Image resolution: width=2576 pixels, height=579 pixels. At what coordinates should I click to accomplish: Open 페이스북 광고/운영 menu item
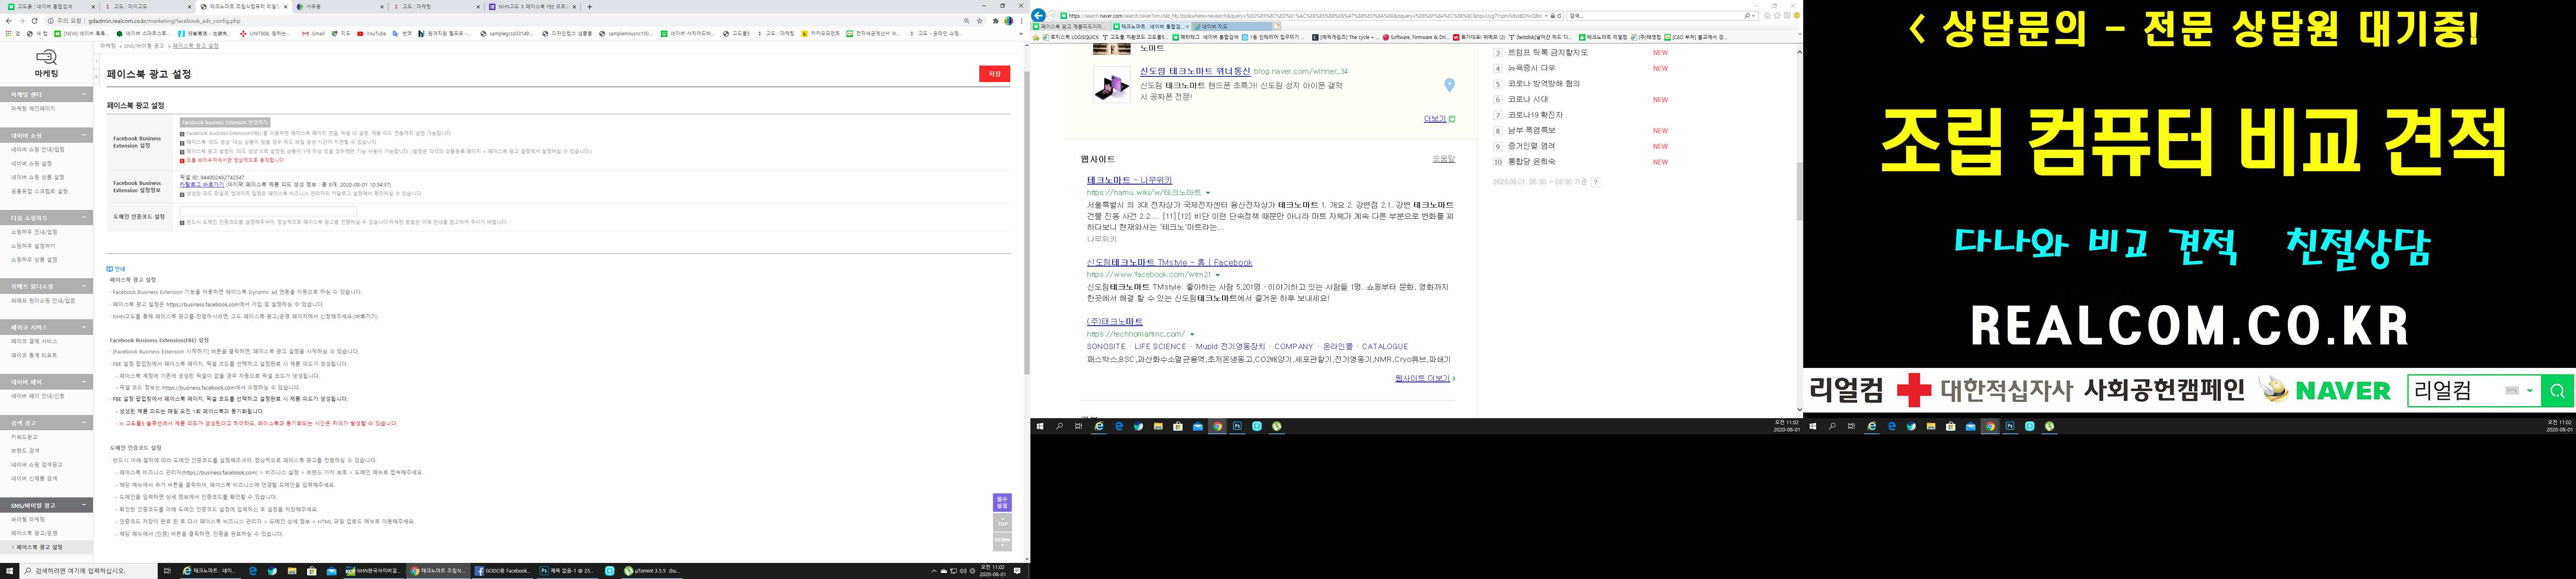34,533
